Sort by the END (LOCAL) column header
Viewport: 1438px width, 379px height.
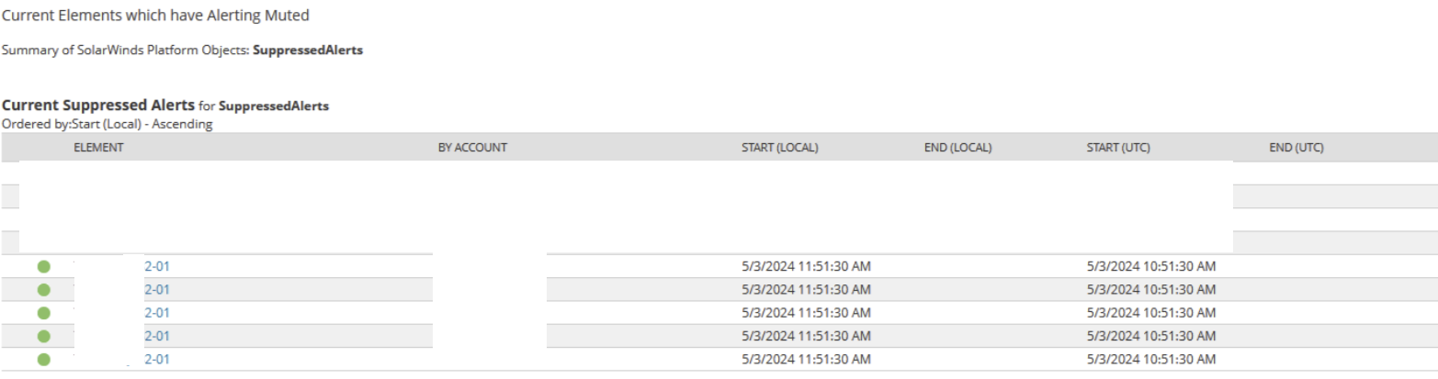coord(957,148)
